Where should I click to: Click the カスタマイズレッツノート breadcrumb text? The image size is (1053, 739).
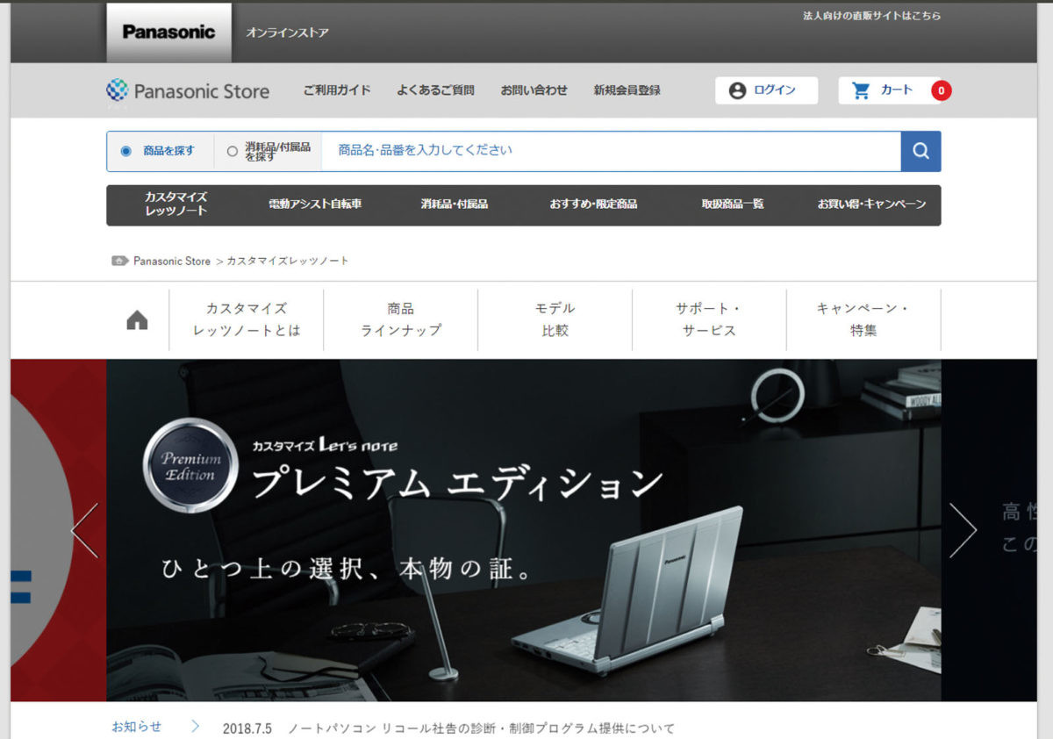click(288, 261)
